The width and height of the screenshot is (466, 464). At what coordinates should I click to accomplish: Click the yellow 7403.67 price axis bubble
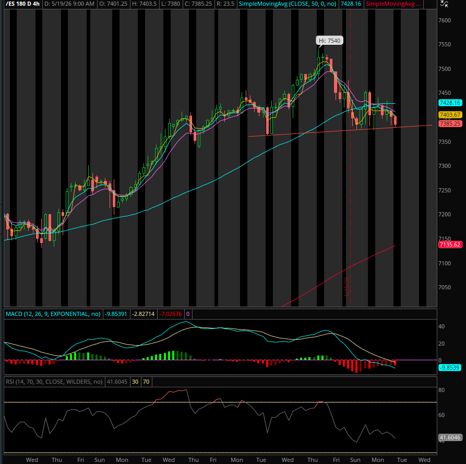tap(450, 115)
